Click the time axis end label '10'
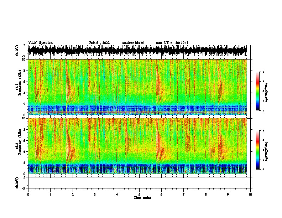Screen dimensions: 282x218 [x=250, y=194]
